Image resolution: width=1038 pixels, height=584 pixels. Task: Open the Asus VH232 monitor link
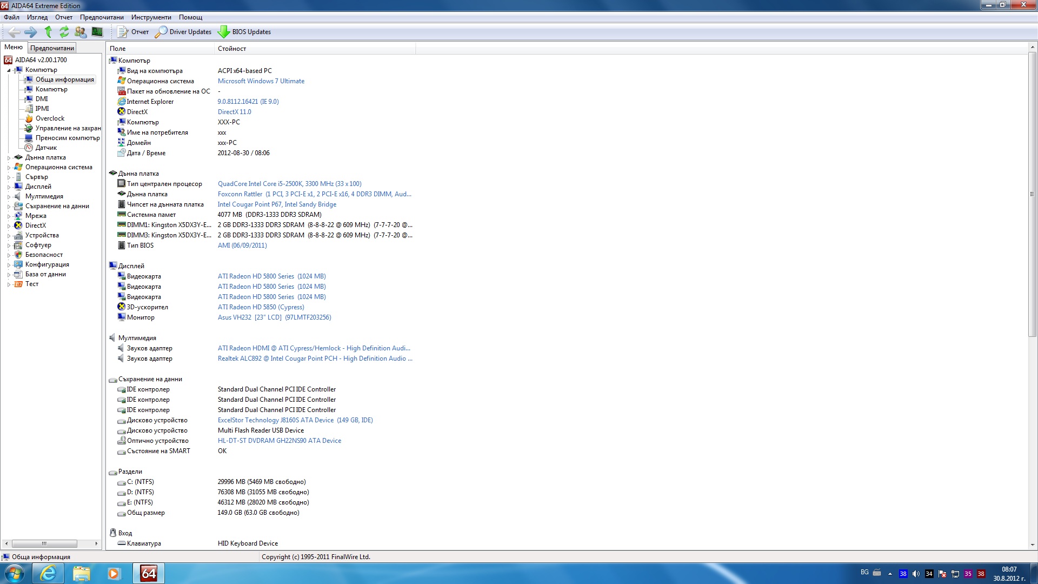(275, 317)
